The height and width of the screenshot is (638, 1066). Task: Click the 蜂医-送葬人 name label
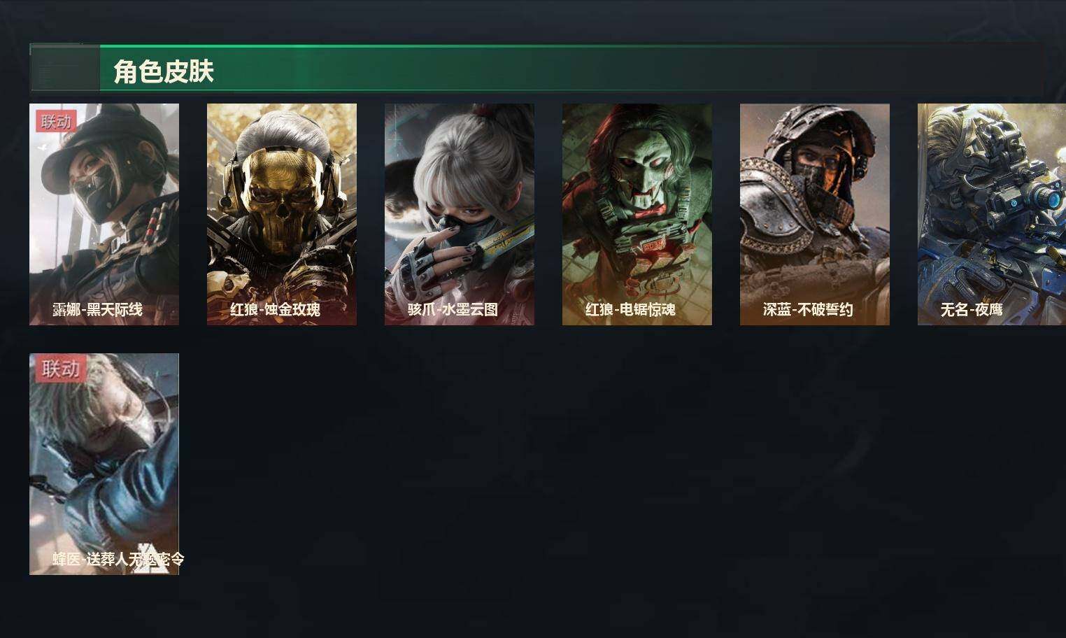[x=119, y=559]
